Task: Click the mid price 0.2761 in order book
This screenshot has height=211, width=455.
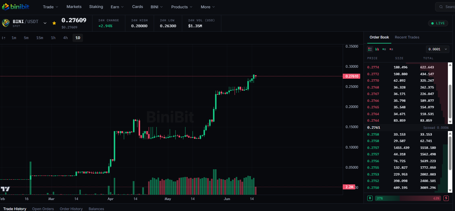Action: (374, 128)
